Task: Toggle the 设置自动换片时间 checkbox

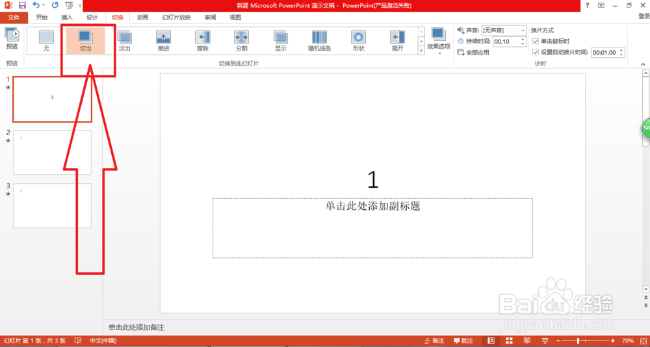Action: click(x=535, y=52)
